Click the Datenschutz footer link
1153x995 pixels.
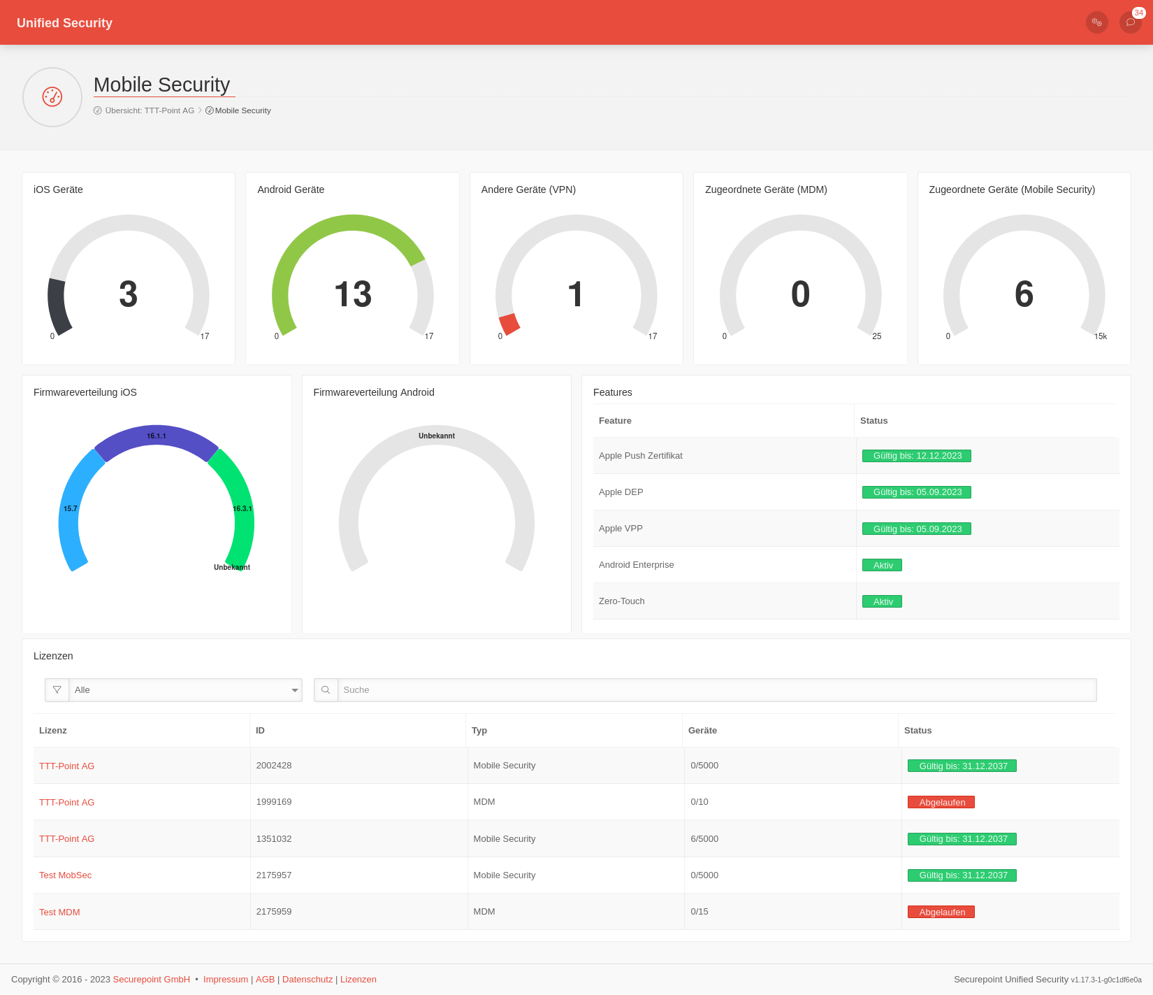tap(307, 979)
